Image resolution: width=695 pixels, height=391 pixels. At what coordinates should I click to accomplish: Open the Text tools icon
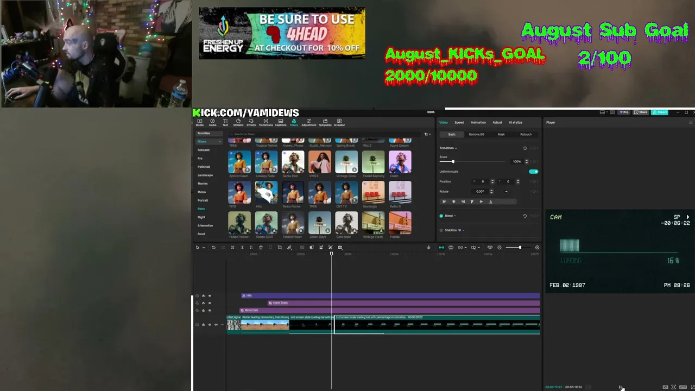pyautogui.click(x=225, y=122)
